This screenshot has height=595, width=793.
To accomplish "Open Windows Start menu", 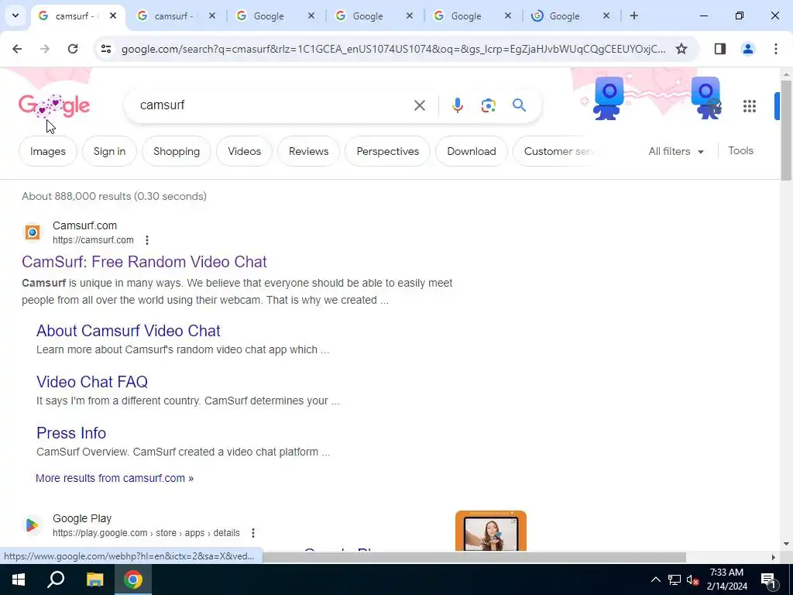I will click(18, 580).
